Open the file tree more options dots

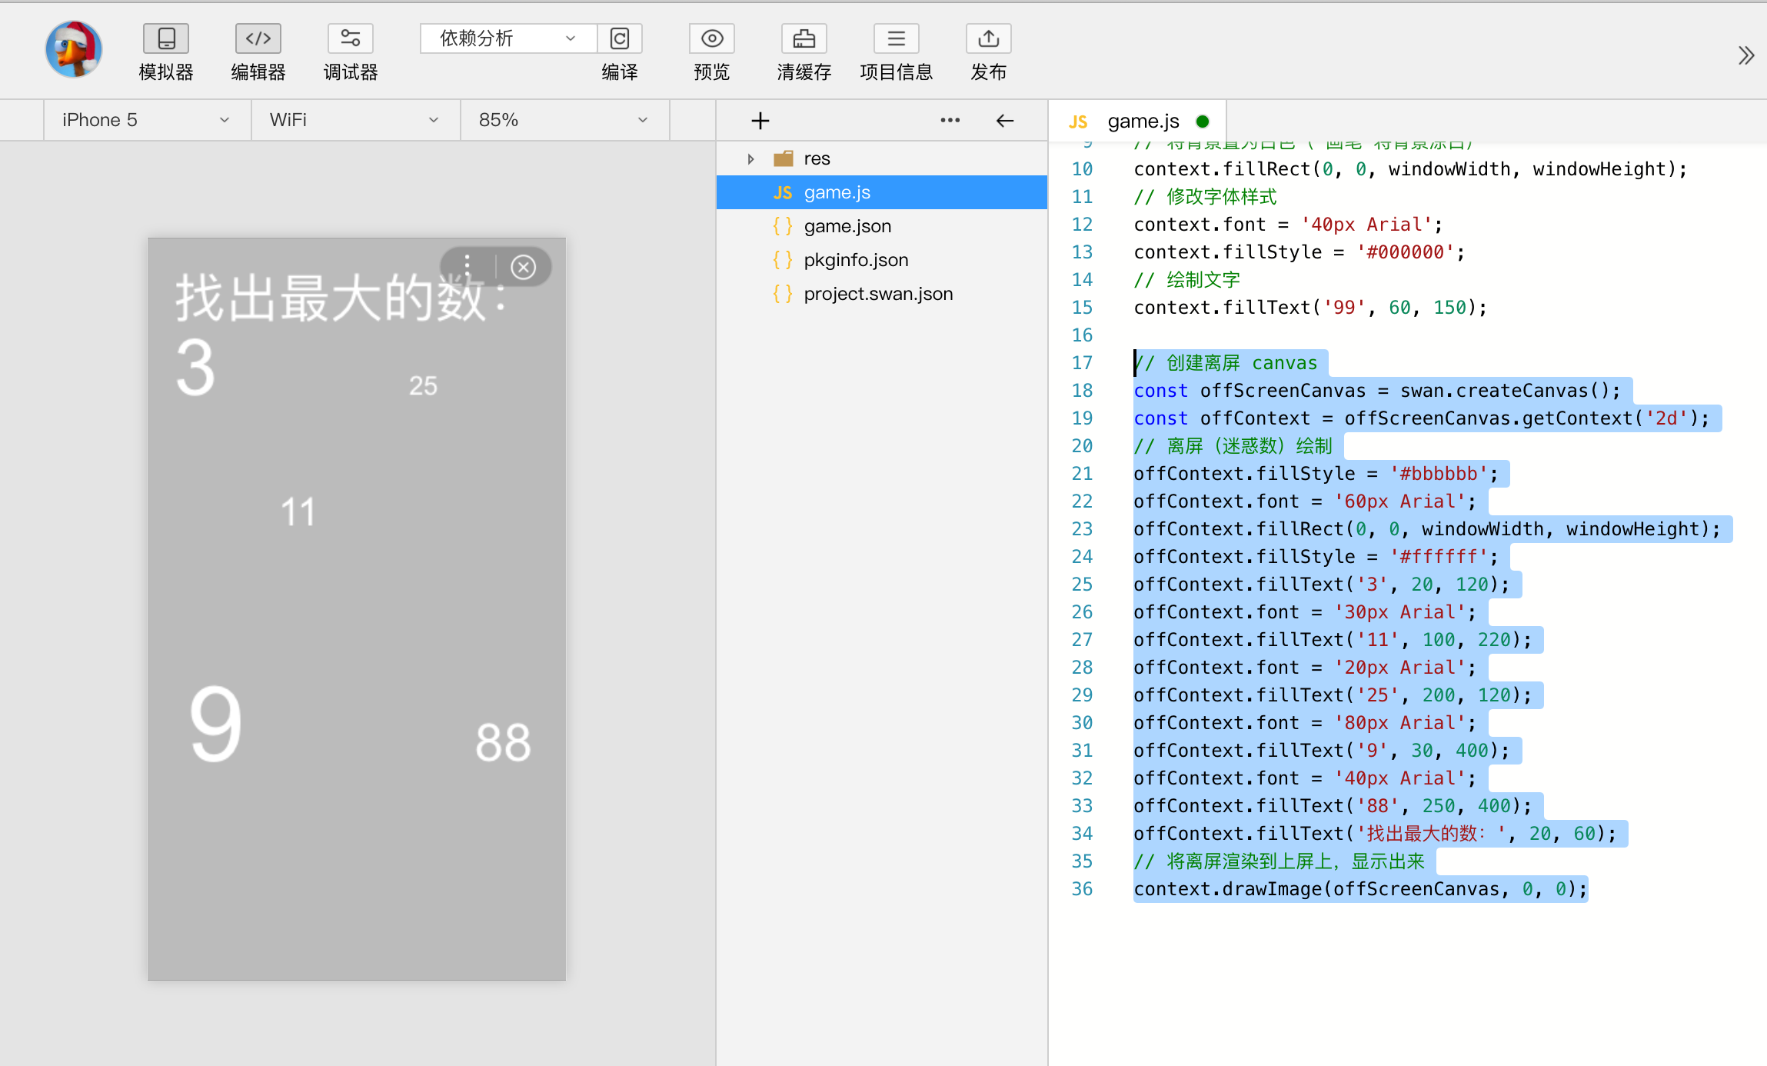(x=950, y=120)
